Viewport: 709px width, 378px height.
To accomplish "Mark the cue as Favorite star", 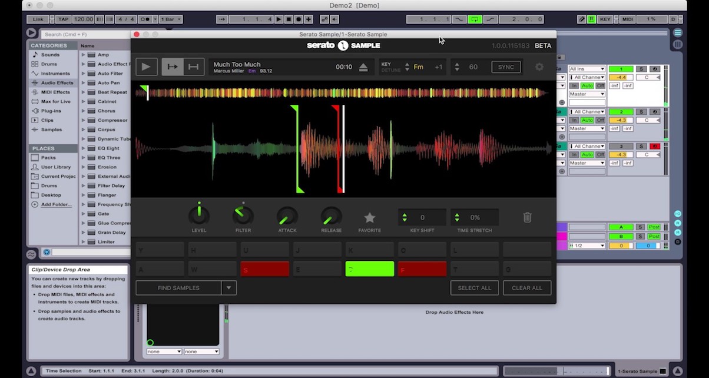I will (369, 217).
